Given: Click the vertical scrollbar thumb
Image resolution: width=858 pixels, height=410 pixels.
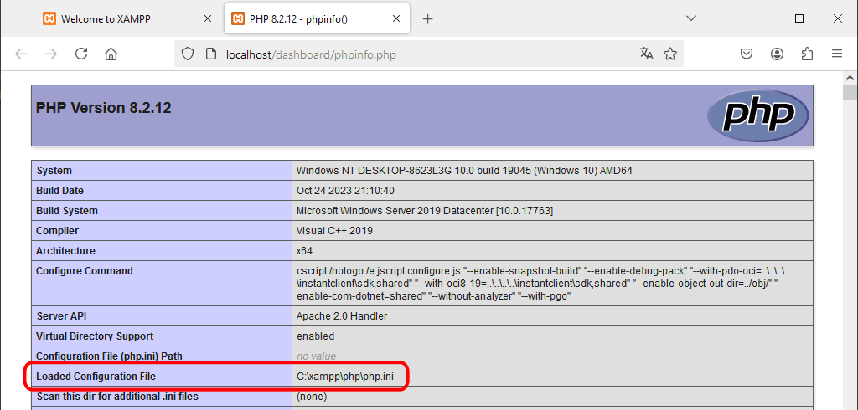Looking at the screenshot, I should click(850, 92).
